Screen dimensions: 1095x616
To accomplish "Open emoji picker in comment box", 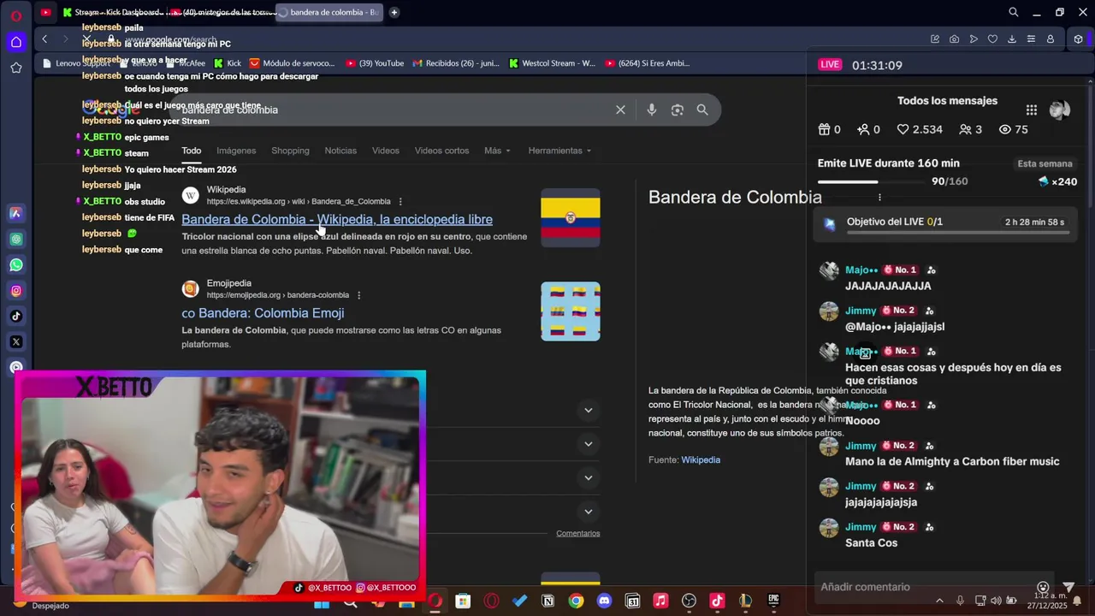I will tap(1043, 587).
